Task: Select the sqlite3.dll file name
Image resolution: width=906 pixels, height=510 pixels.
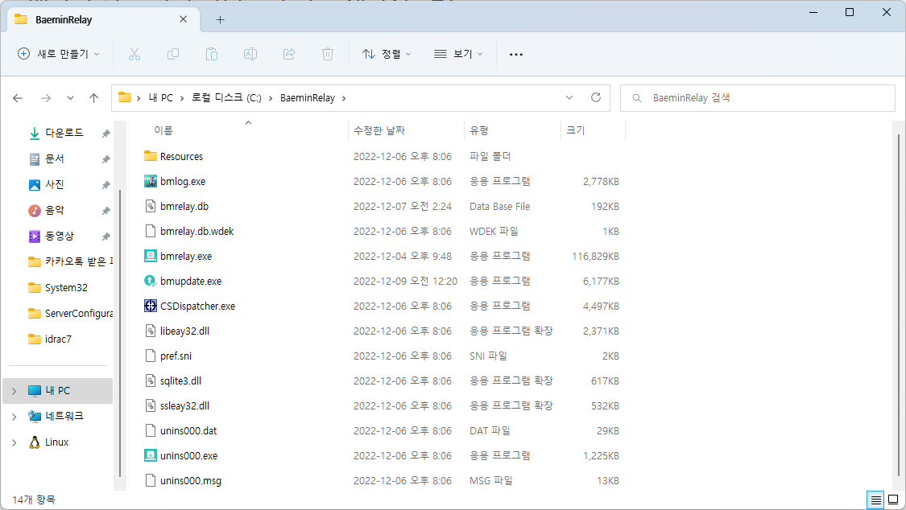Action: 181,380
